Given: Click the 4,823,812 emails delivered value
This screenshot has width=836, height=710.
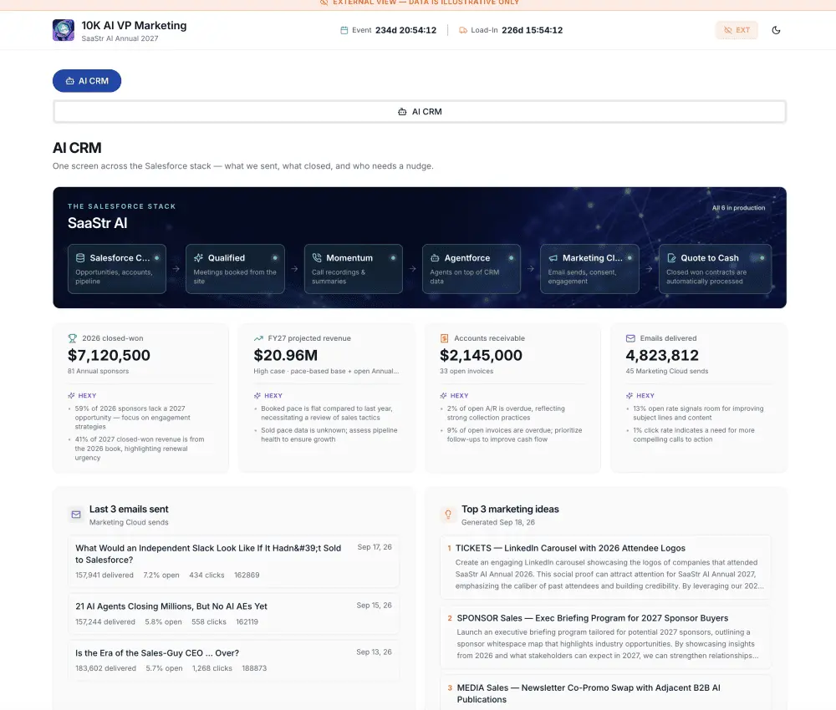Looking at the screenshot, I should (x=661, y=355).
